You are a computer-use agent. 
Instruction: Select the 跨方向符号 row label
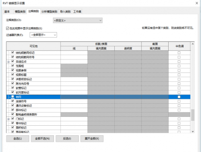click(22, 84)
